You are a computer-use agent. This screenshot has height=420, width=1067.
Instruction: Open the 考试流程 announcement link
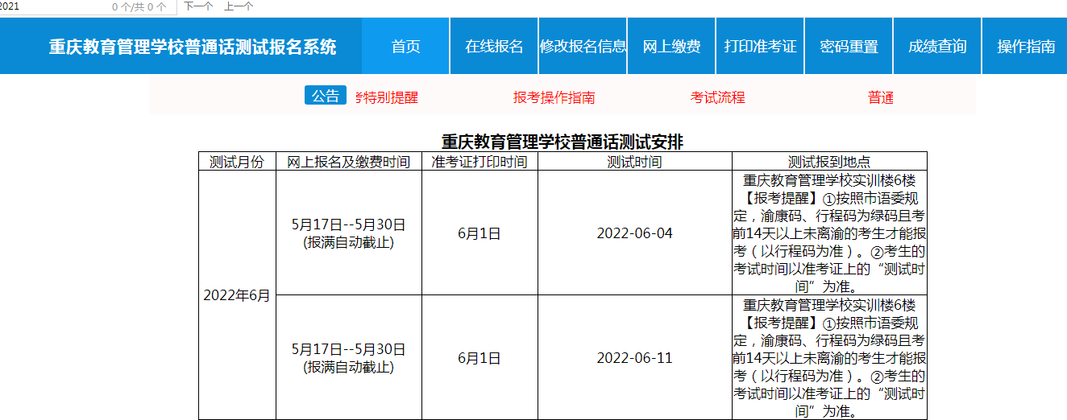pyautogui.click(x=718, y=97)
